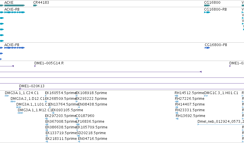
Task: Click the ACXE-RB transcript glyph
Action: pos(15,12)
